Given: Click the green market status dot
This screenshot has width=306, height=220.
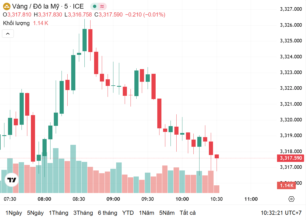Looking at the screenshot, I should pos(95,6).
